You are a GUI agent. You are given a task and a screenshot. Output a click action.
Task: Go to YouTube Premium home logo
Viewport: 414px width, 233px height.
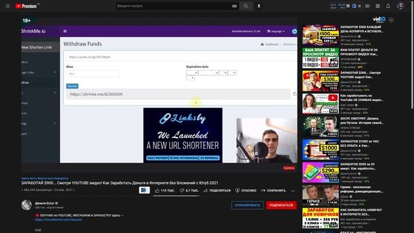pos(26,6)
